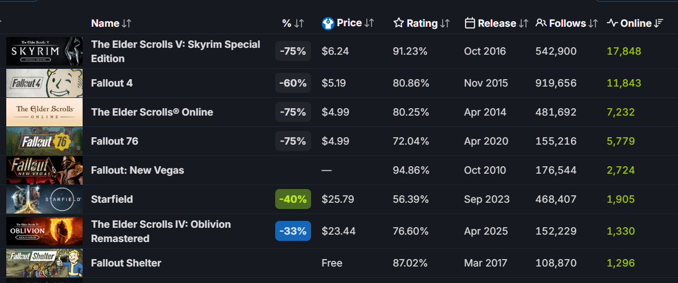The image size is (678, 283).
Task: Select the Starfield -40% discount badge
Action: coord(293,199)
